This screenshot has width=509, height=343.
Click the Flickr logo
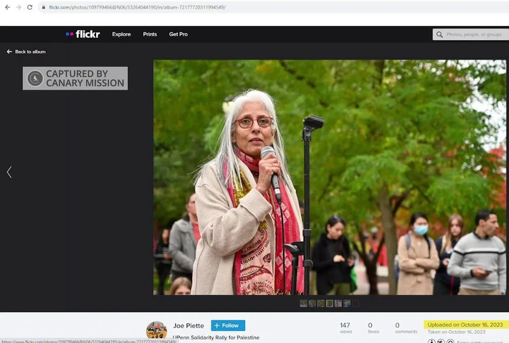point(83,34)
